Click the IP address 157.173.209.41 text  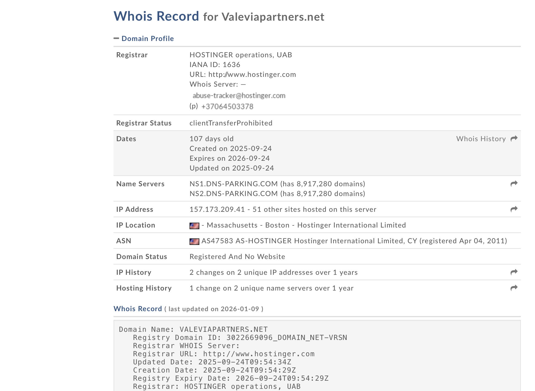[217, 209]
